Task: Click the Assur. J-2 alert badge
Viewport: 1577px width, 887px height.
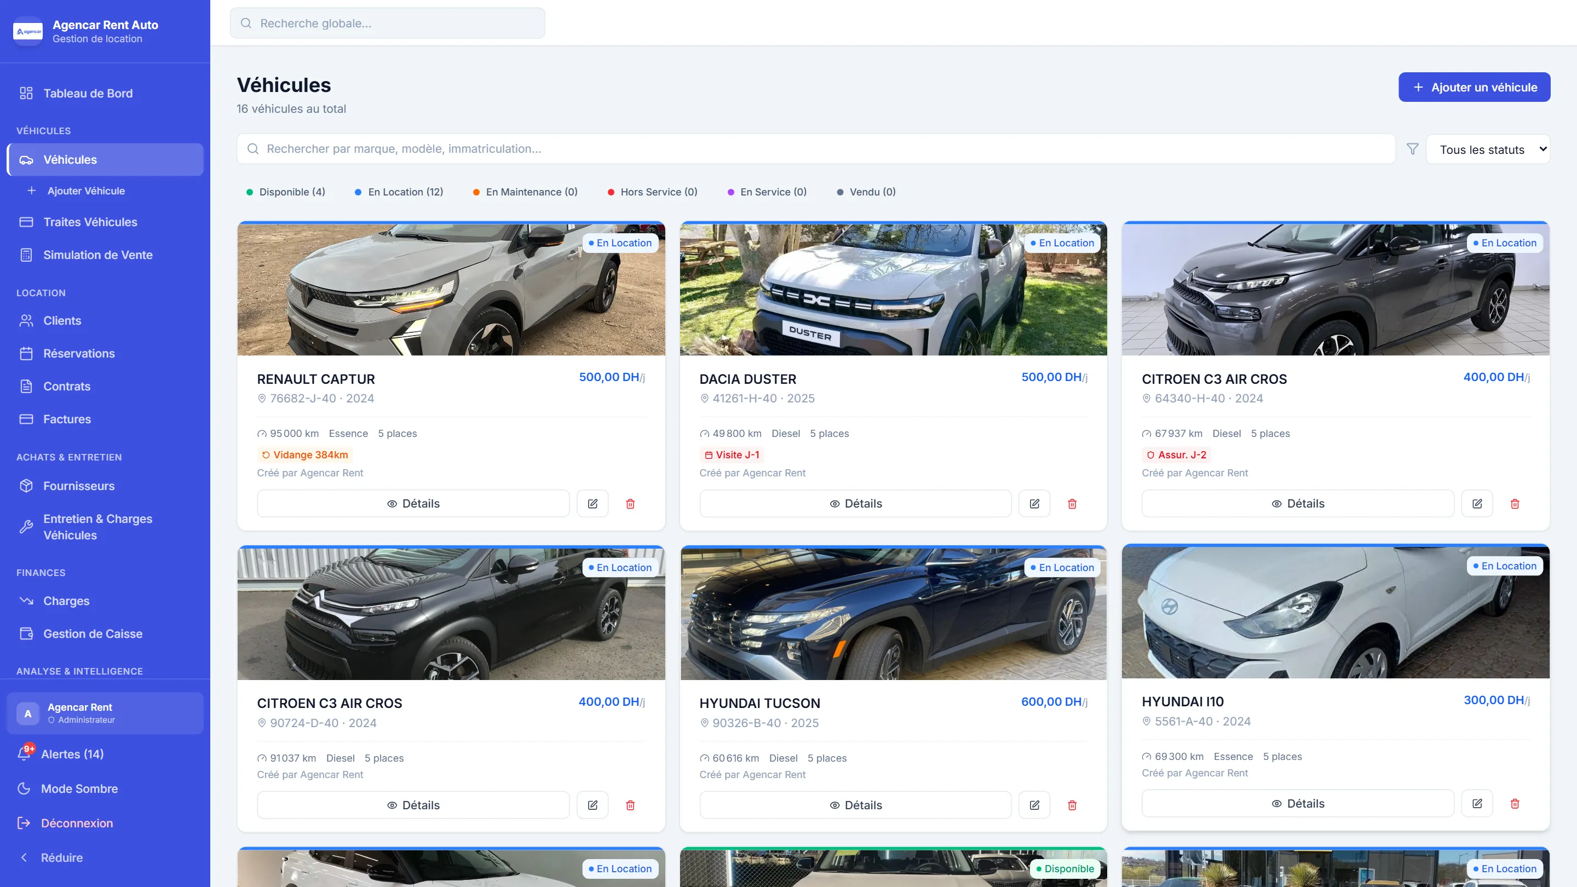Action: coord(1177,455)
